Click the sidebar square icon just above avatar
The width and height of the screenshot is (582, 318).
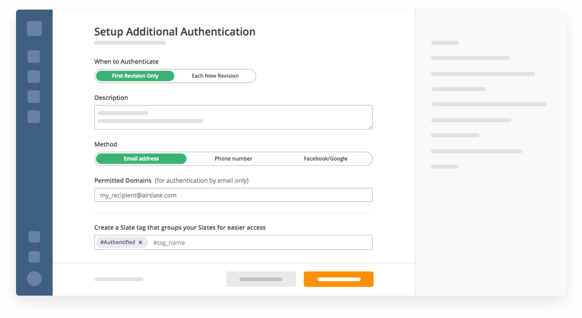pos(34,257)
